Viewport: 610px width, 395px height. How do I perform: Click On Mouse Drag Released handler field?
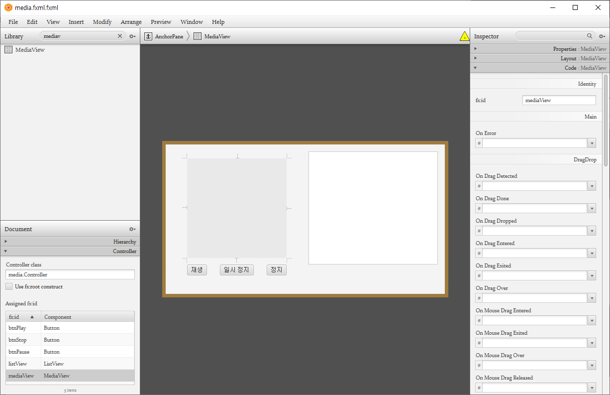coord(535,388)
